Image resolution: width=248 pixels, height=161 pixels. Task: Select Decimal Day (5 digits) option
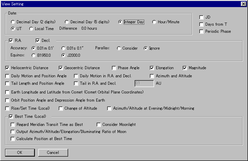(67, 22)
